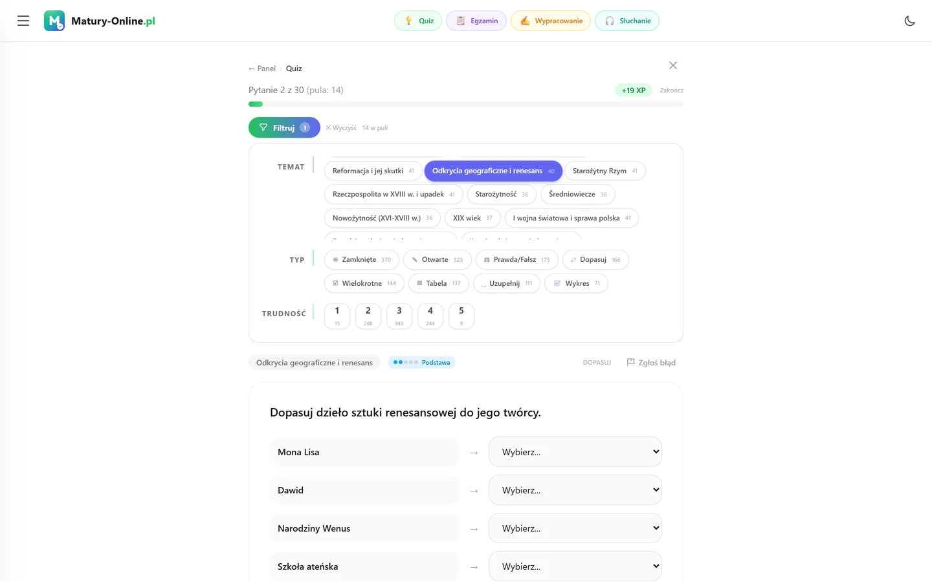Go back to Panel breadcrumb
The height and width of the screenshot is (582, 932).
(x=262, y=69)
